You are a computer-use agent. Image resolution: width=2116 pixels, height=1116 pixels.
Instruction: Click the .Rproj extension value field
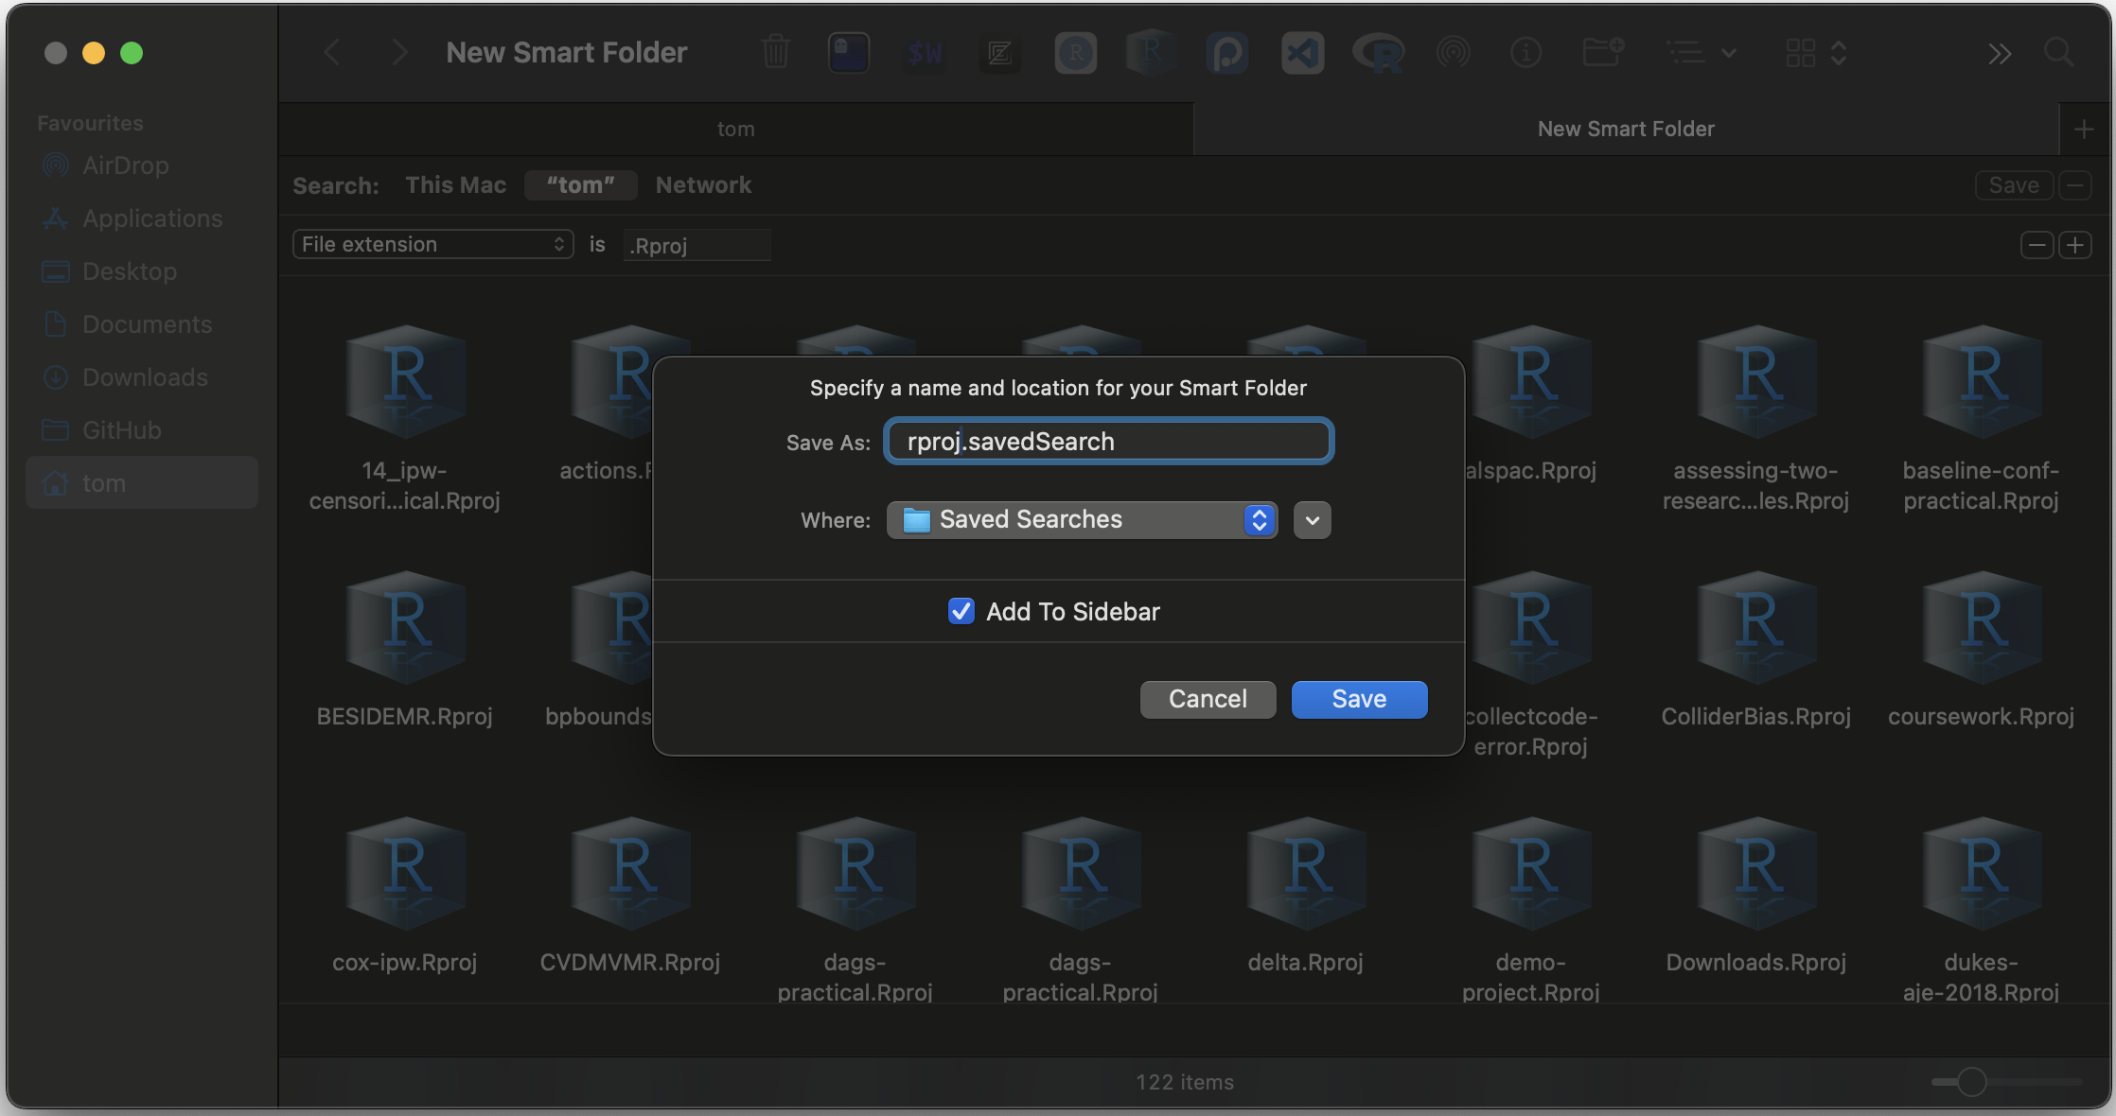click(697, 245)
